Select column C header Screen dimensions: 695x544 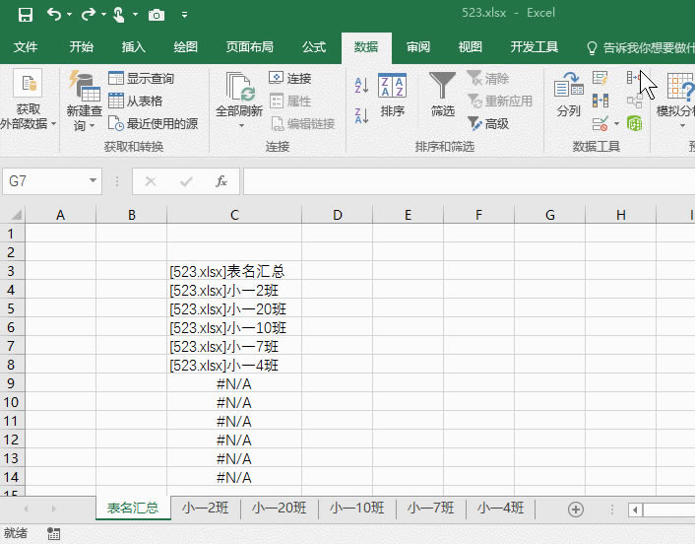click(x=234, y=215)
